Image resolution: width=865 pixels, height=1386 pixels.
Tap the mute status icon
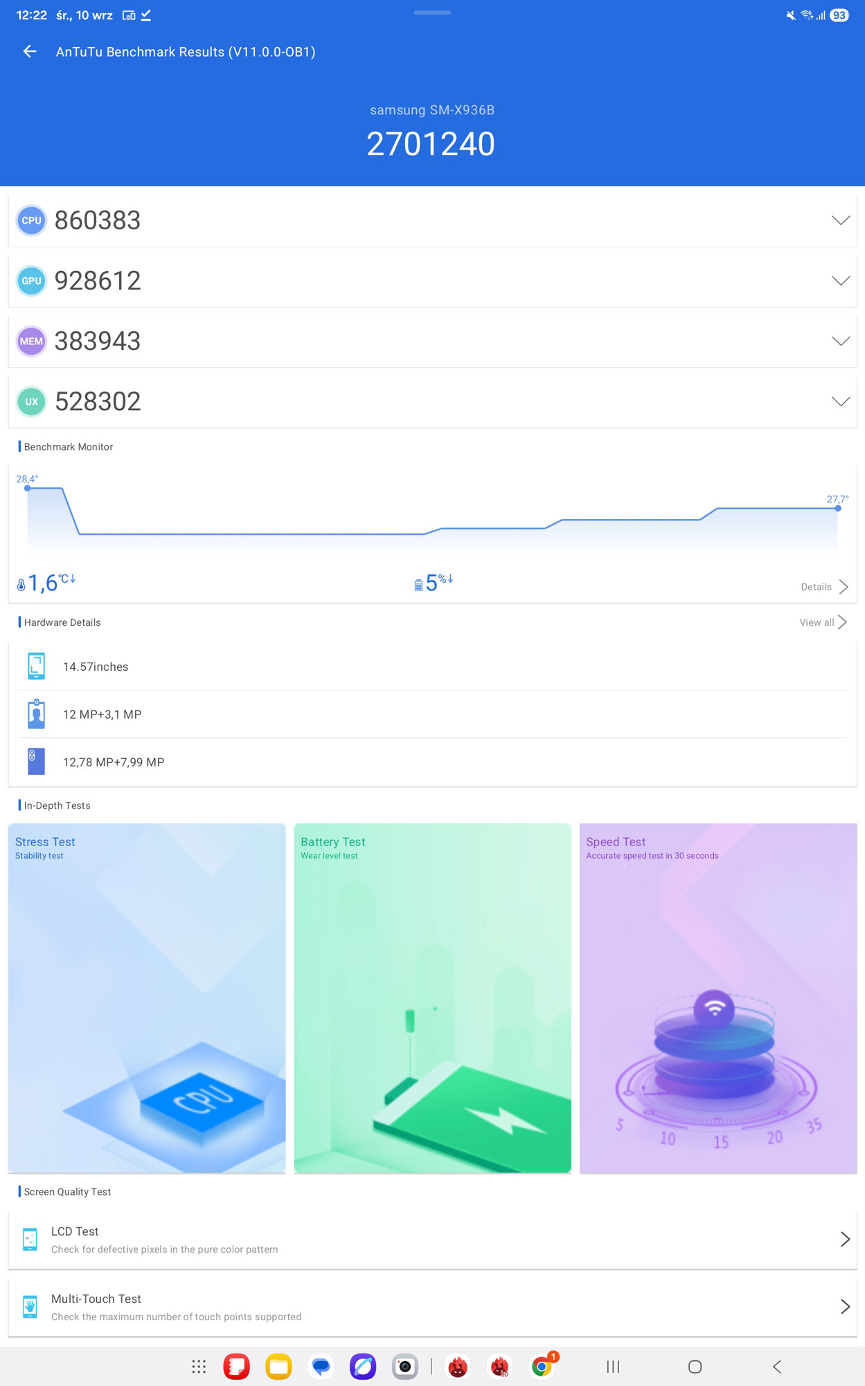coord(791,15)
